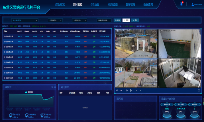
Task: Open the 数据查询 tab
Action: pos(148,5)
